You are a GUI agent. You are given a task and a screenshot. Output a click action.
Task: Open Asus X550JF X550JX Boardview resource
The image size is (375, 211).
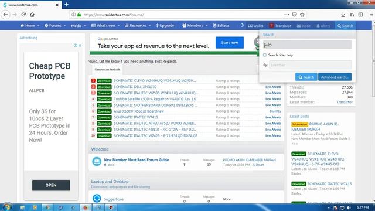139,111
